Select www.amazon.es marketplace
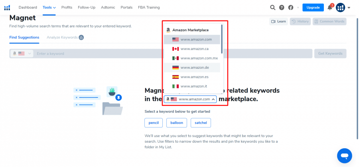Image resolution: width=359 pixels, height=167 pixels. tap(192, 77)
